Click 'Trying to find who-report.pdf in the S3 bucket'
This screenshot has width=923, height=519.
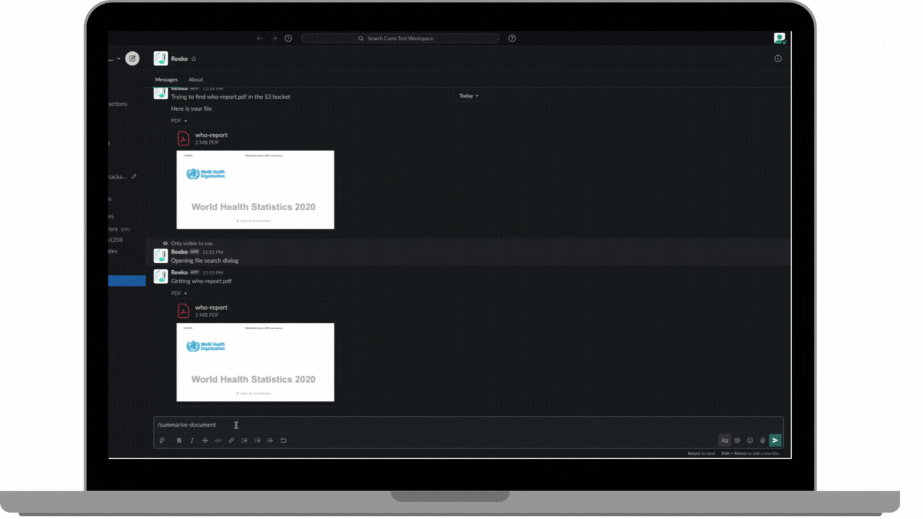pyautogui.click(x=230, y=97)
